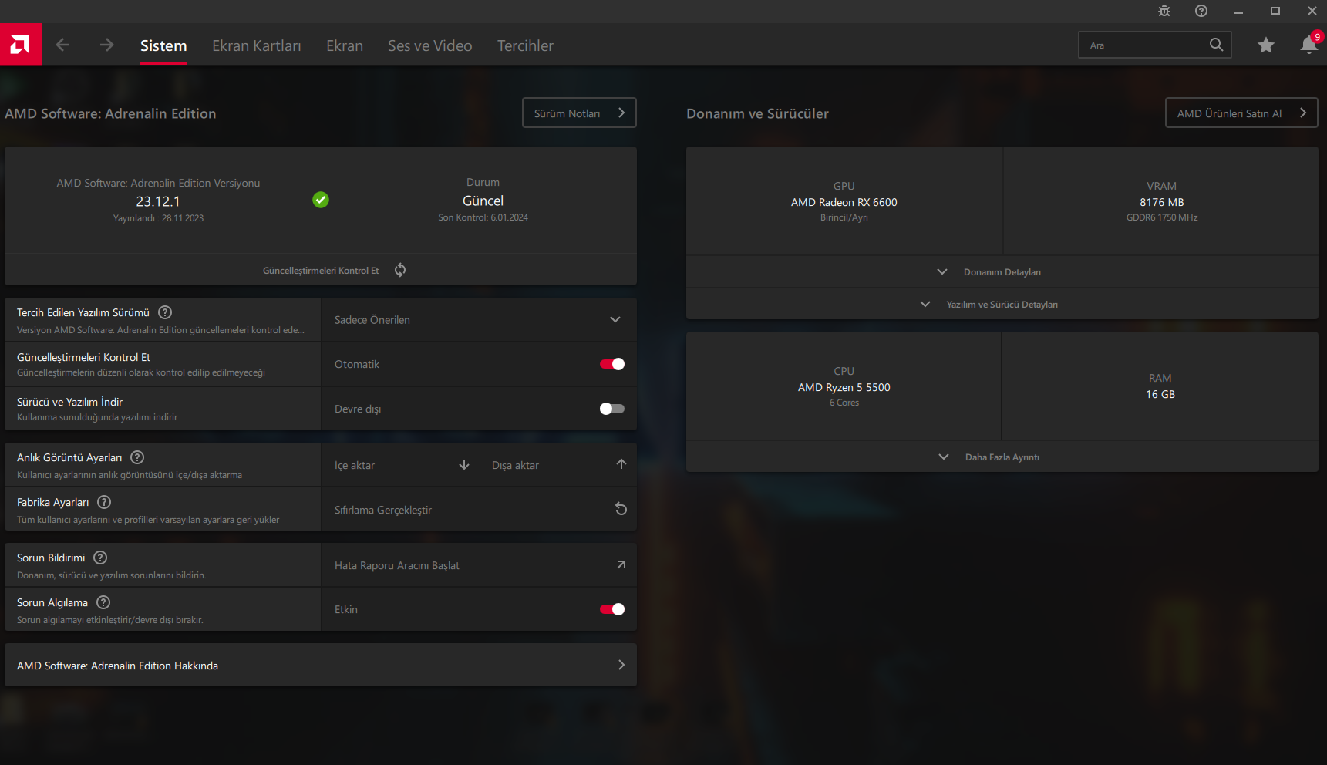This screenshot has width=1327, height=765.
Task: Select the GPU AMD Radeon RX 6600 card
Action: point(844,201)
